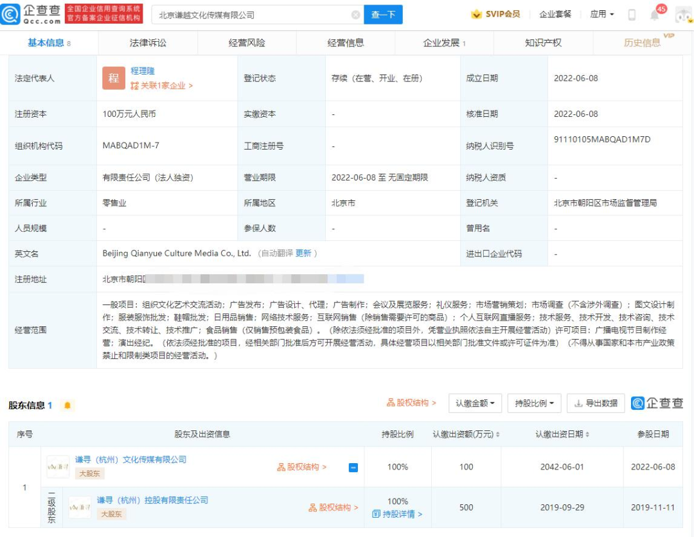Click the 谦寻控股 company logo thumbnail
Viewport: 694px width, 537px height.
pyautogui.click(x=80, y=507)
